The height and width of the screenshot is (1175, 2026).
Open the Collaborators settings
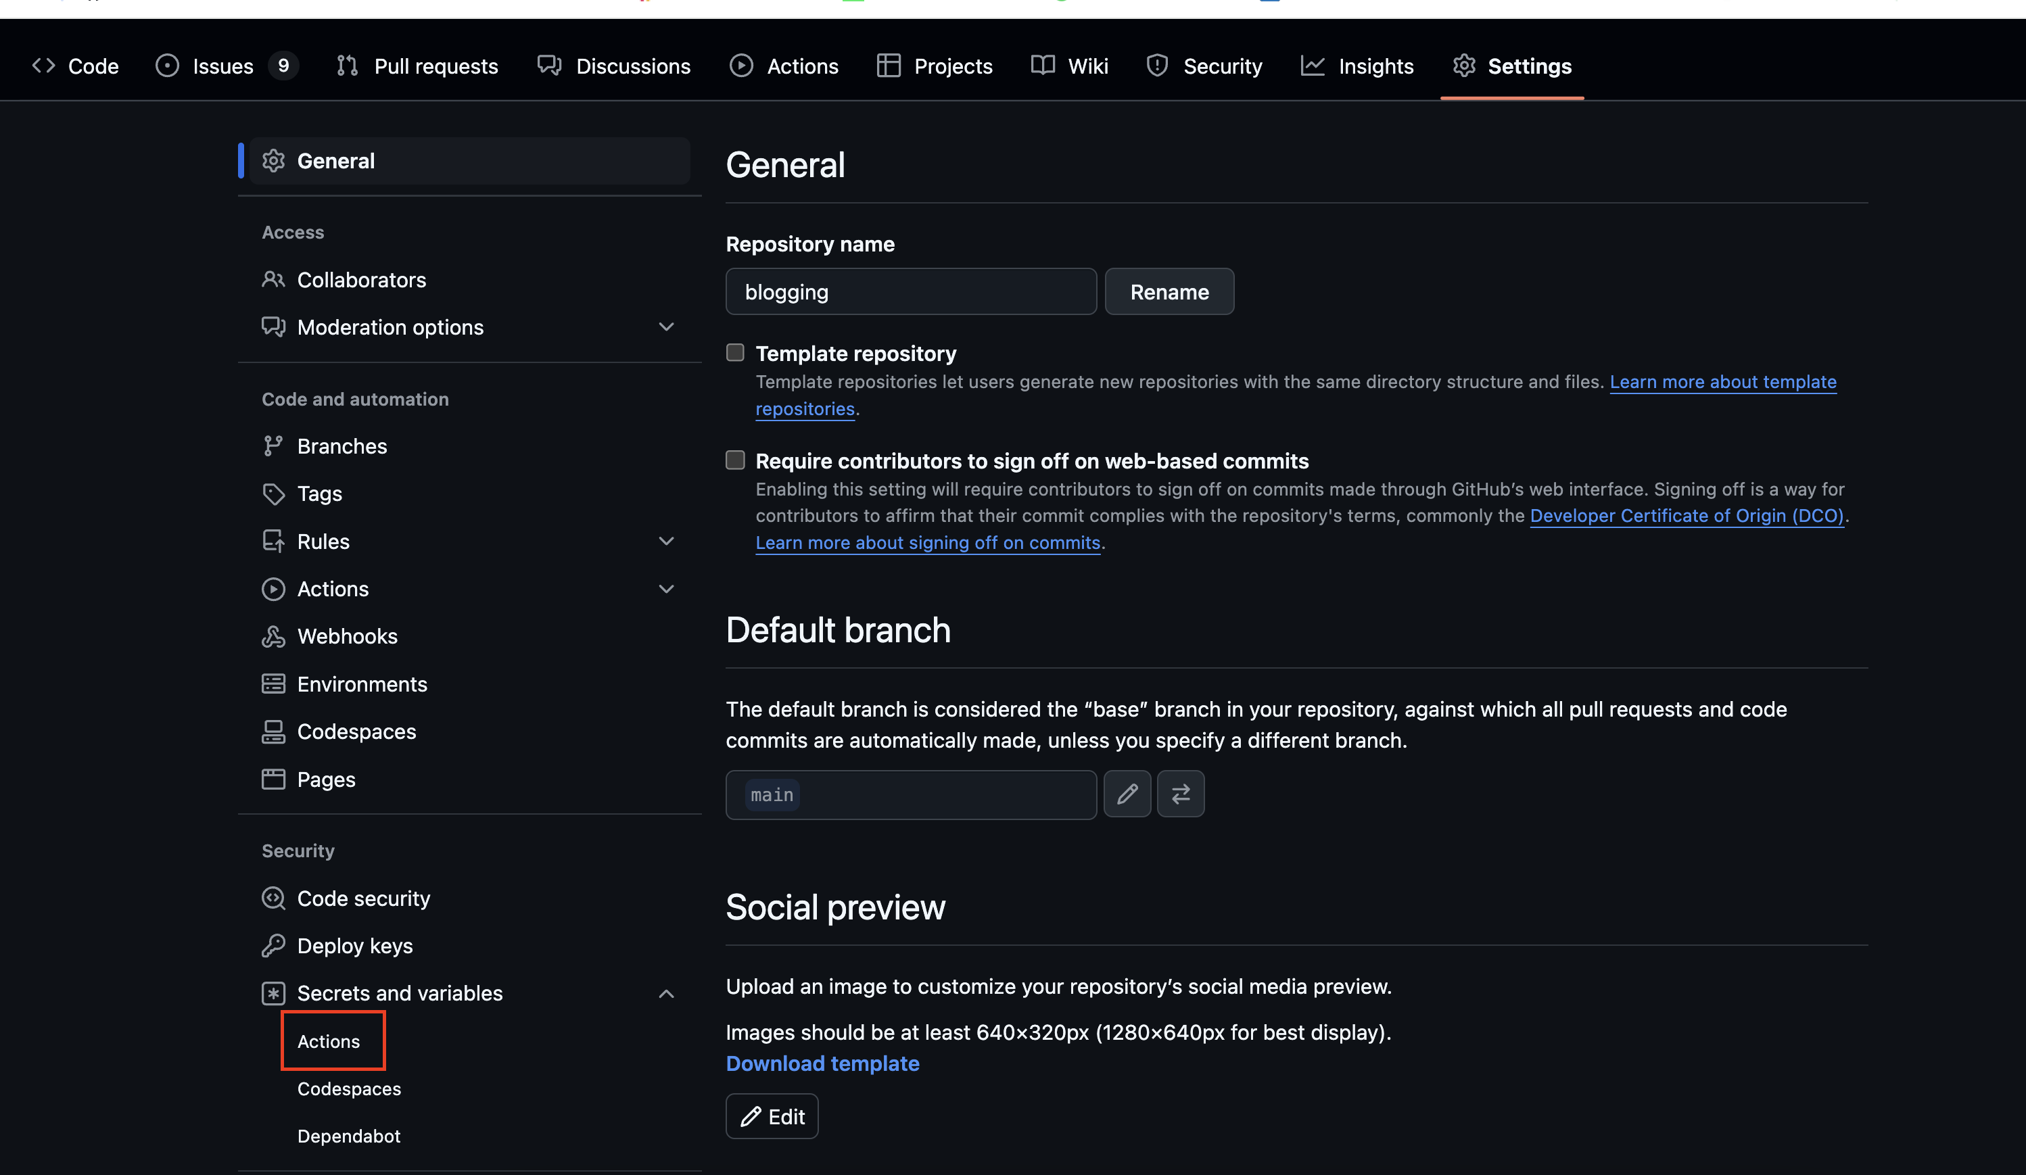click(362, 280)
